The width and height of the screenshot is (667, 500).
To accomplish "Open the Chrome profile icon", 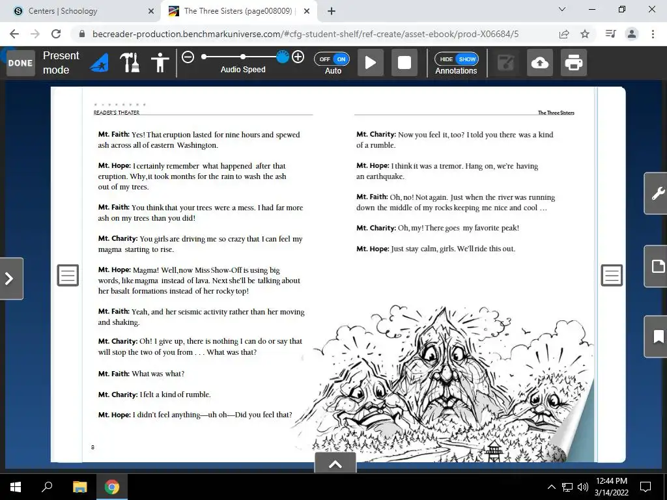I will tap(632, 34).
